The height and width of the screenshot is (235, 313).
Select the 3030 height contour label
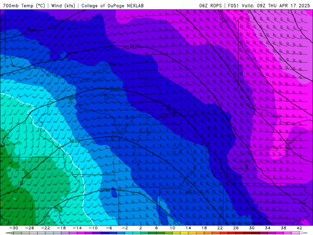coord(74,141)
